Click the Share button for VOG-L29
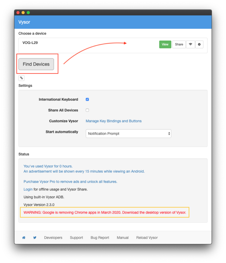Image resolution: width=226 pixels, height=263 pixels. point(179,45)
